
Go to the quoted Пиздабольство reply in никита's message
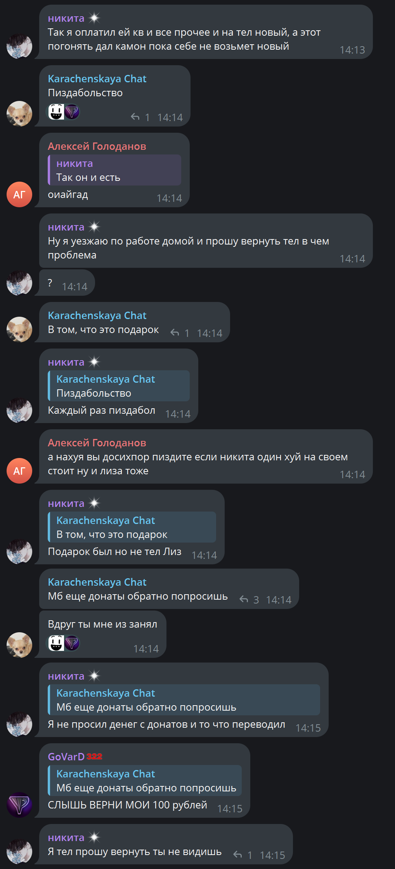click(119, 386)
